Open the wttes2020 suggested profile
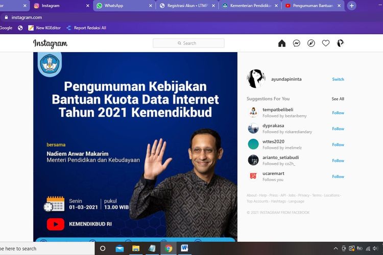 point(272,141)
